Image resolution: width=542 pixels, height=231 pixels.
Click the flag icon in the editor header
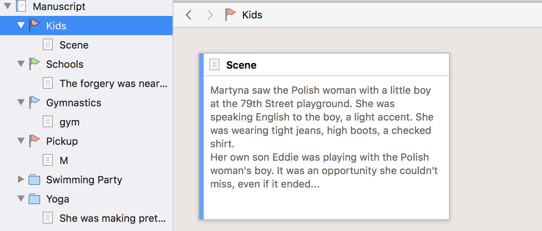click(x=230, y=15)
